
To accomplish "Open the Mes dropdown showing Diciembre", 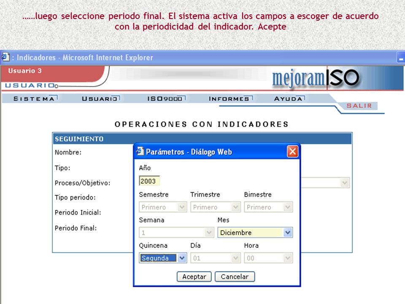I will click(x=255, y=232).
